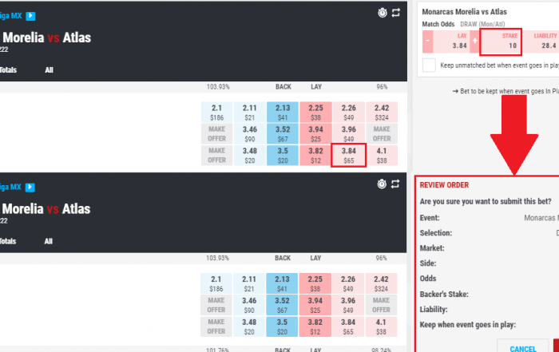Select back odds 2.13 $41 in upper panel
This screenshot has width=559, height=352.
[x=283, y=113]
